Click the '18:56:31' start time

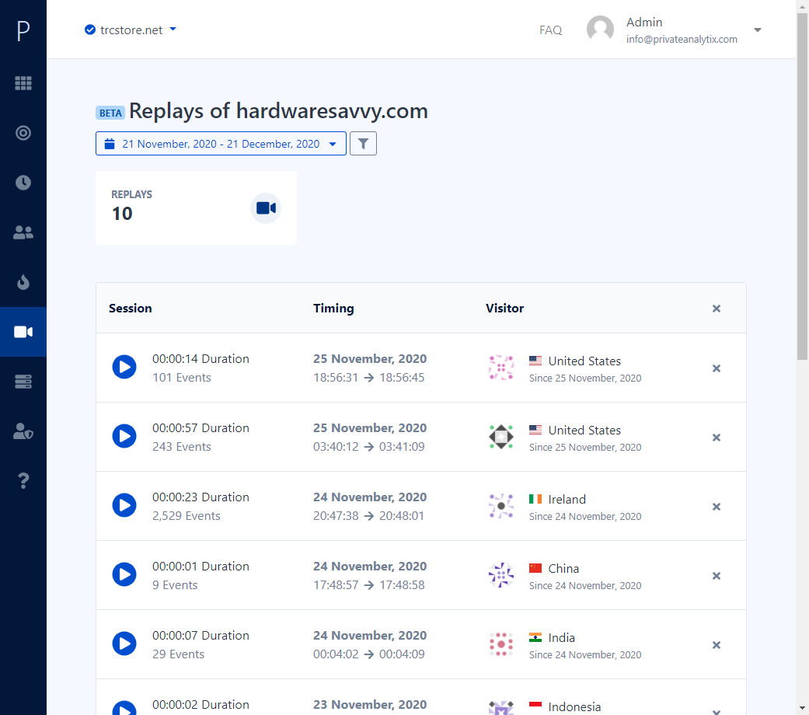coord(336,378)
